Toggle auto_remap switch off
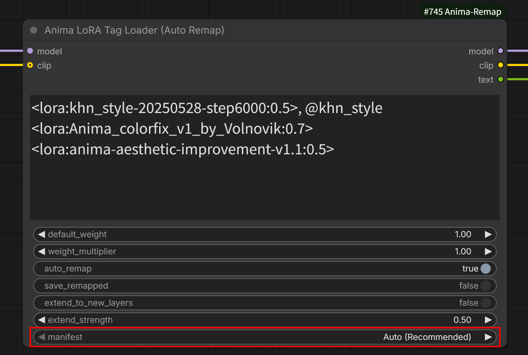Image resolution: width=528 pixels, height=355 pixels. tap(486, 269)
